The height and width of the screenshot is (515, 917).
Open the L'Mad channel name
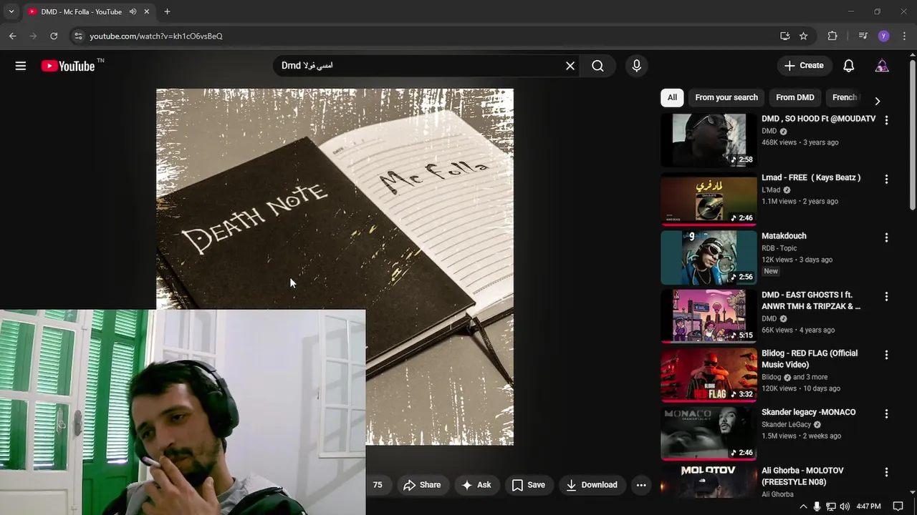(771, 190)
